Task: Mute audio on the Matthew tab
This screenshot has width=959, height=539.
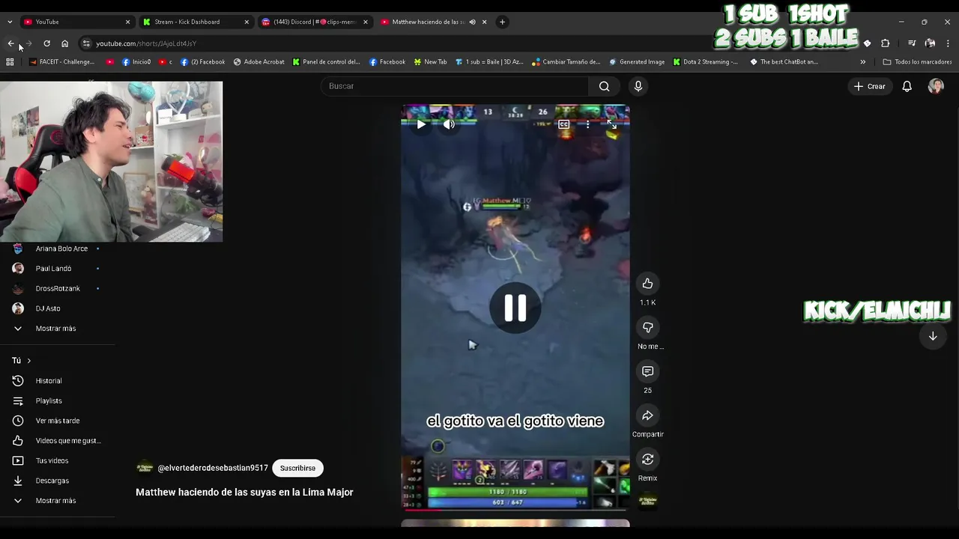Action: tap(472, 22)
